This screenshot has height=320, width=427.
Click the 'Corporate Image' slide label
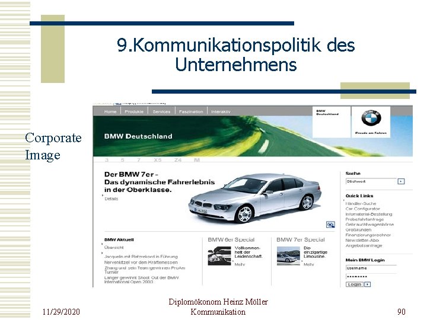point(53,146)
